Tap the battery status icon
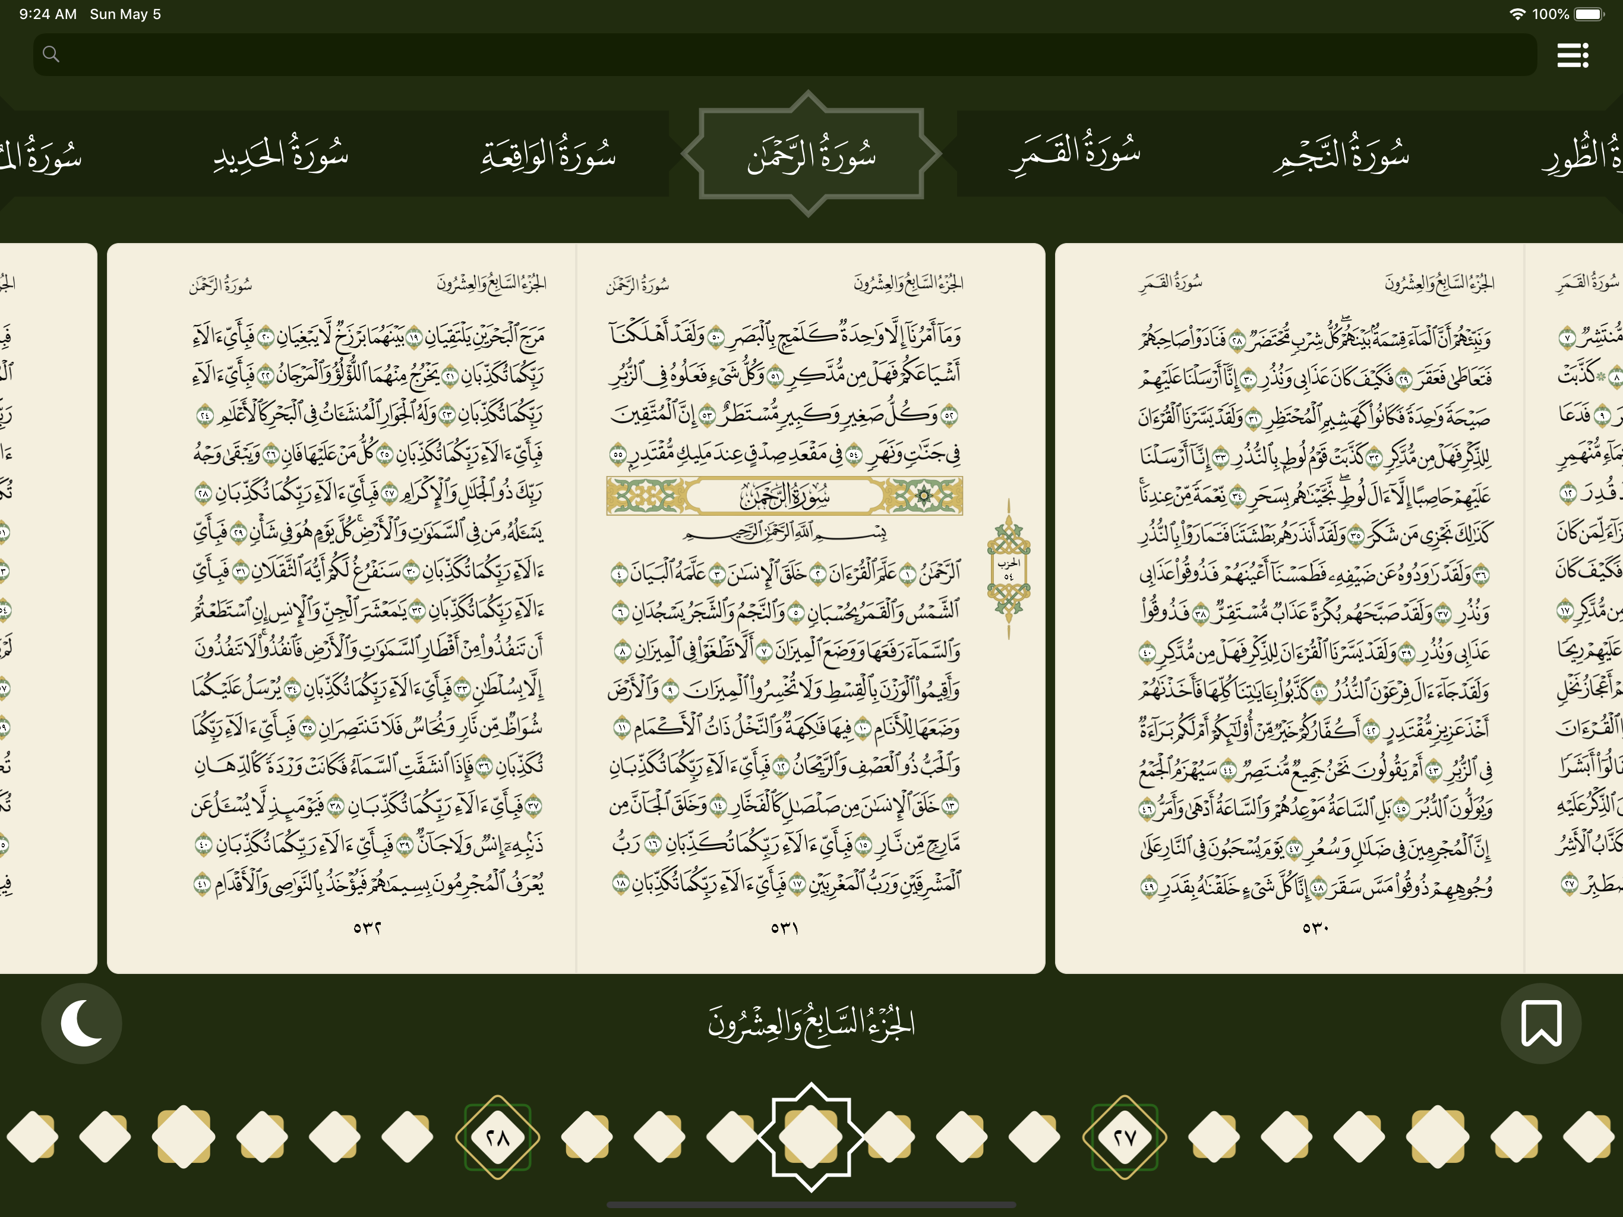1623x1217 pixels. point(1589,14)
